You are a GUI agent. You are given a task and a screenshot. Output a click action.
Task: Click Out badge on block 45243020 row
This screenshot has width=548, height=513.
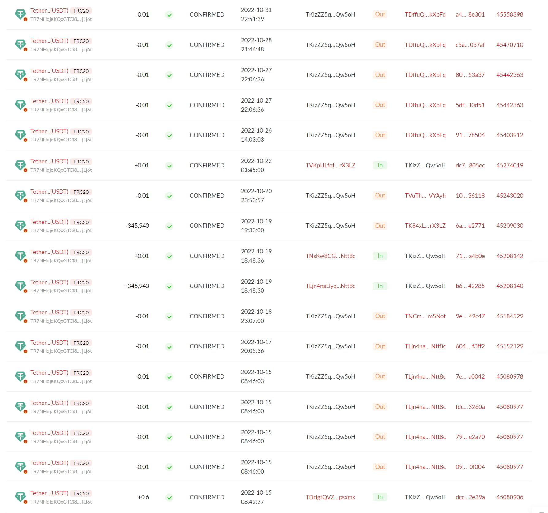click(380, 195)
